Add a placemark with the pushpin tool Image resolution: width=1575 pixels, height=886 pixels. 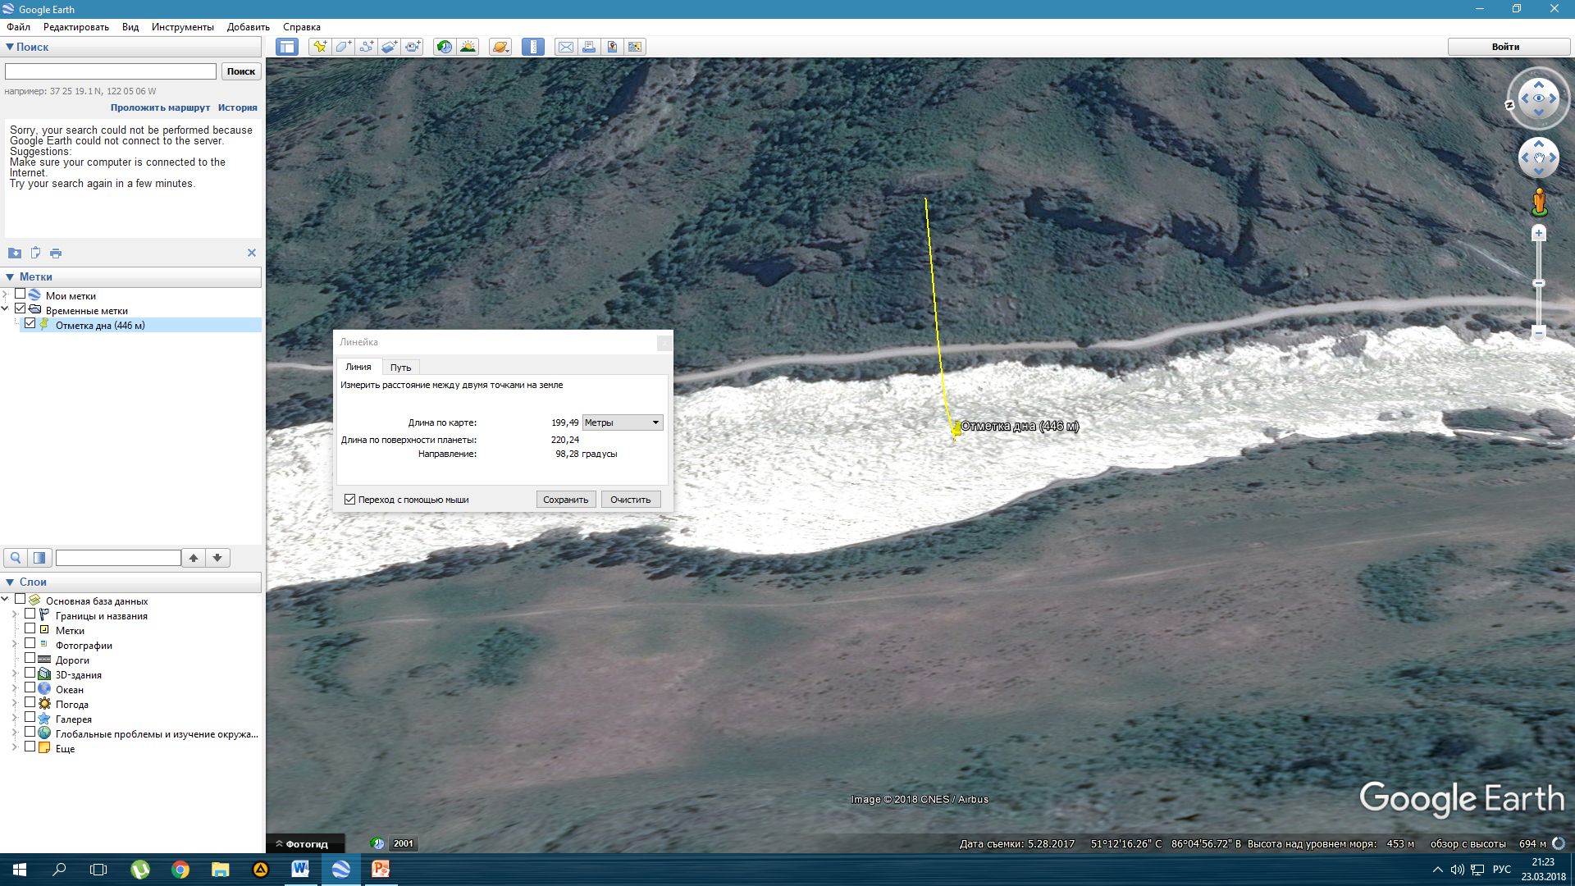[320, 47]
